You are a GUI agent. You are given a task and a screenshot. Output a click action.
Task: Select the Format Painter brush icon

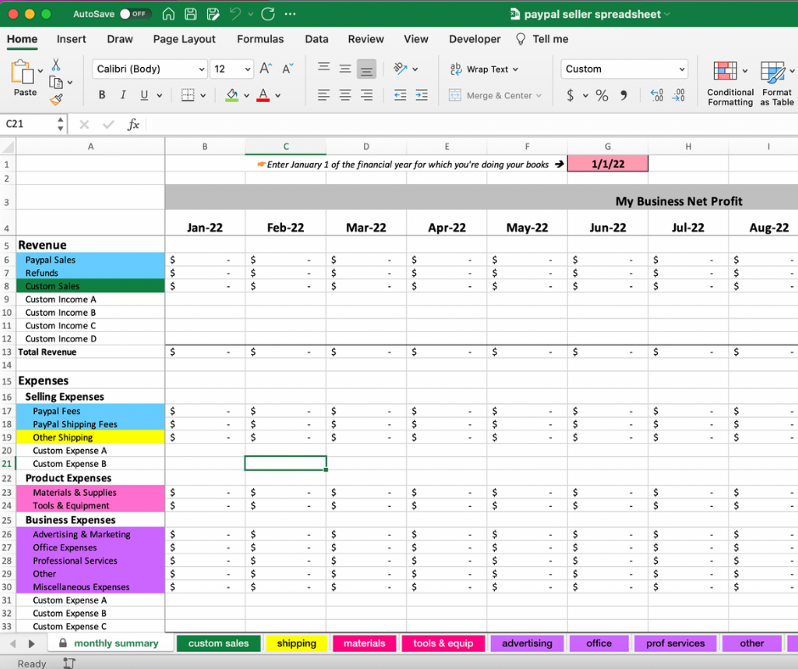(x=56, y=99)
